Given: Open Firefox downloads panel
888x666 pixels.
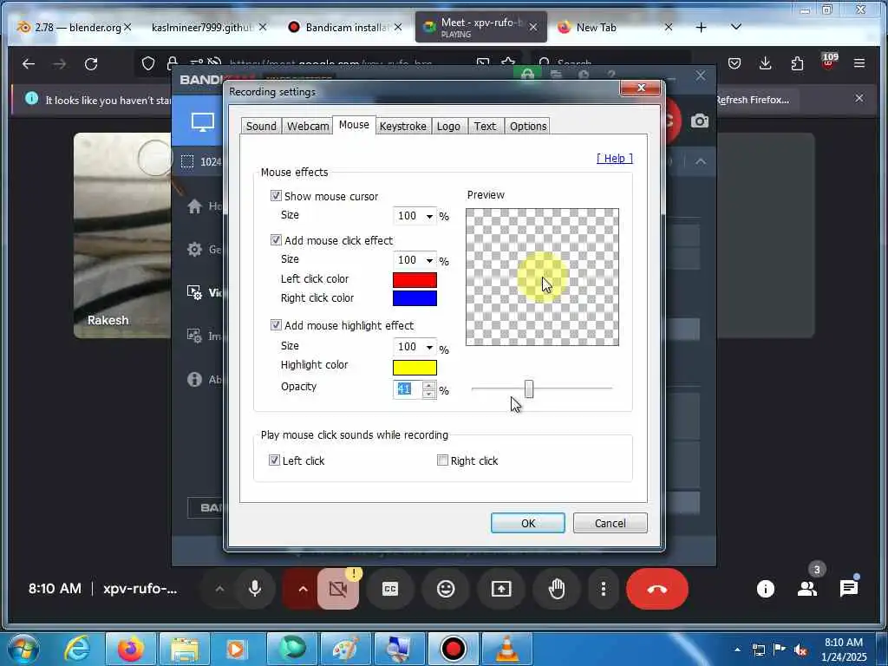Looking at the screenshot, I should (x=765, y=63).
